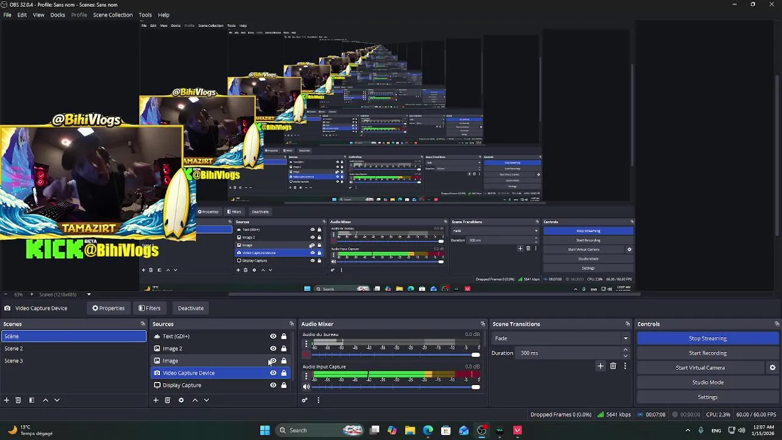
Task: Click Start Recording button
Action: 707,353
